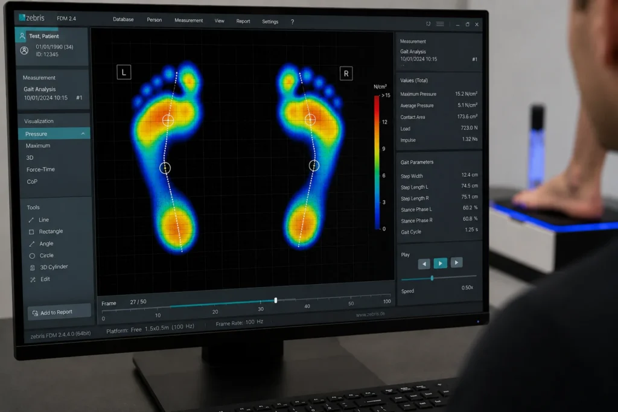Image resolution: width=618 pixels, height=412 pixels.
Task: Click the zebris FDM 2.4.4.0 version text
Action: click(x=61, y=335)
